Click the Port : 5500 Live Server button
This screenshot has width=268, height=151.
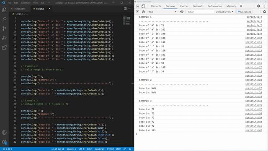click(114, 149)
